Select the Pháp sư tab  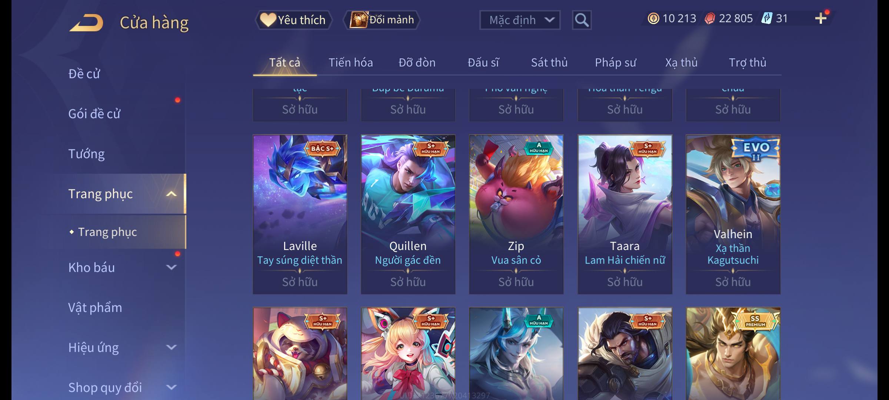click(615, 63)
